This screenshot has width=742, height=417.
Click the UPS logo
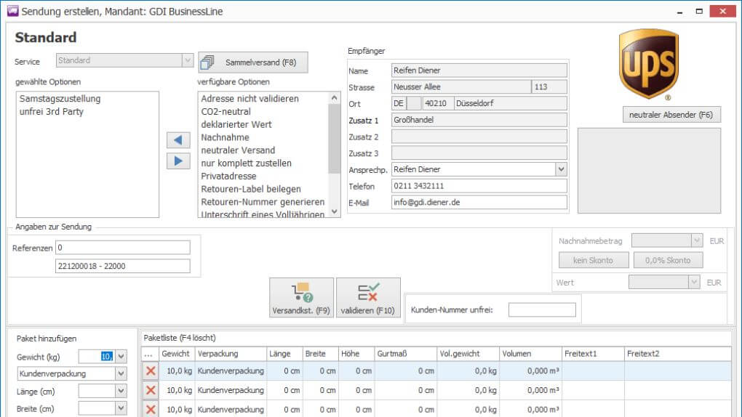click(649, 65)
